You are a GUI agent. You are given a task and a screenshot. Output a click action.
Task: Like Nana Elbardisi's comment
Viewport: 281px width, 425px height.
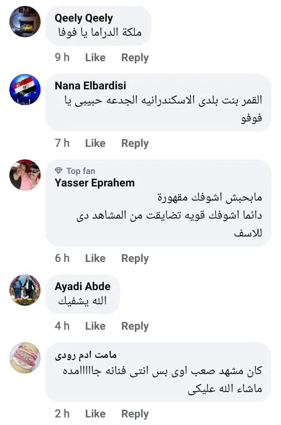[x=95, y=143]
